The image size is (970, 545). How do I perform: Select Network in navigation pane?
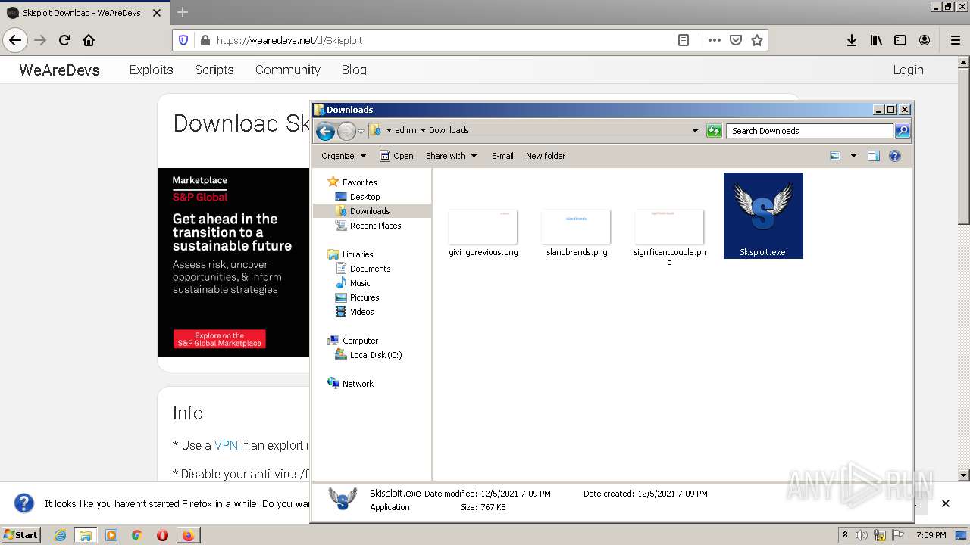coord(358,384)
